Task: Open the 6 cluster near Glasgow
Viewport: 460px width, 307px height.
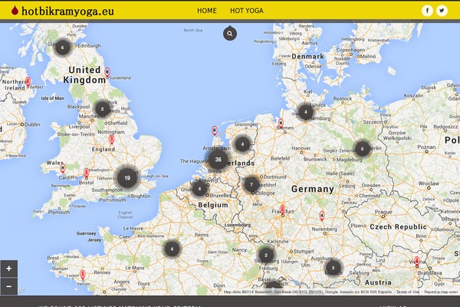Action: (x=63, y=48)
